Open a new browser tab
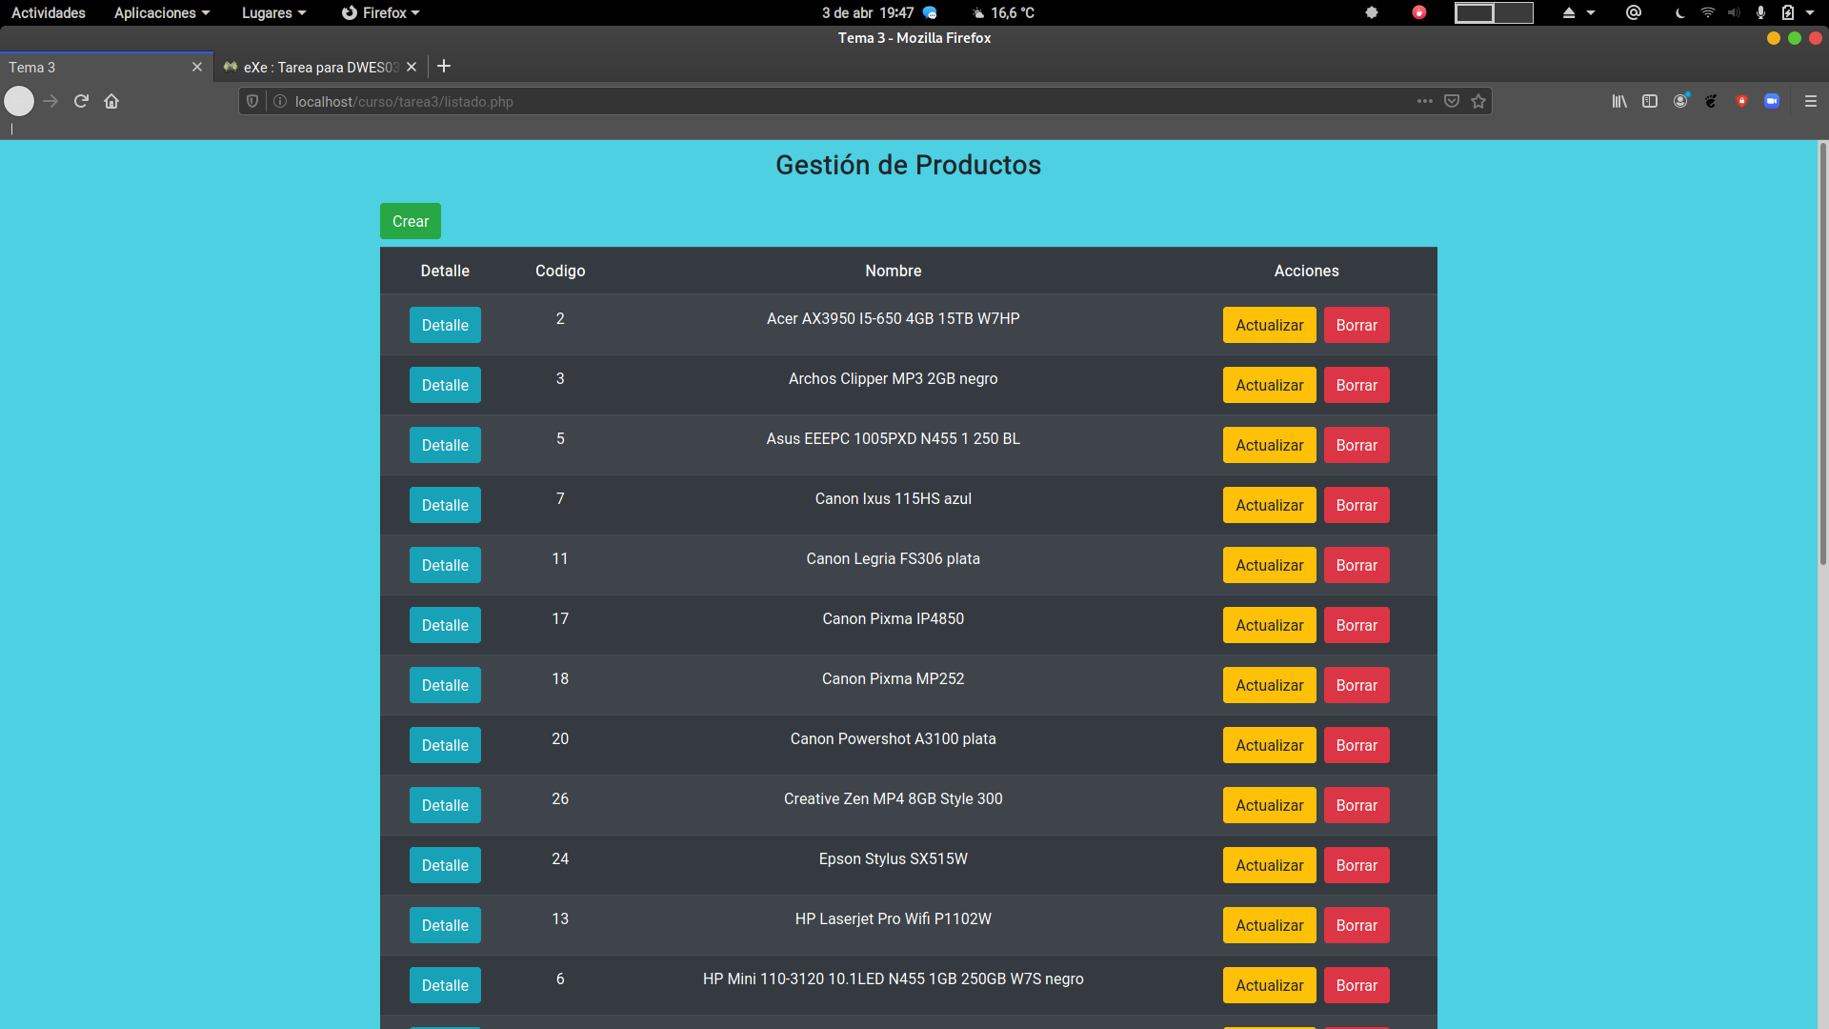1829x1029 pixels. [444, 67]
